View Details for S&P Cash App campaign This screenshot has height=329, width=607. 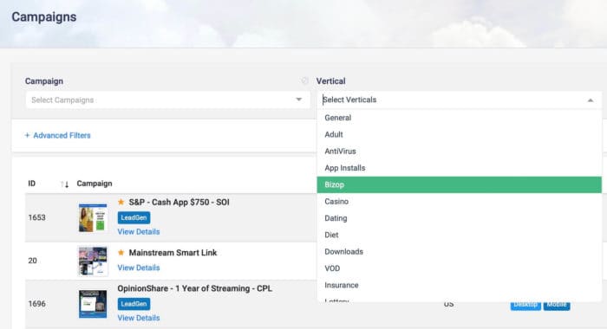tap(139, 231)
